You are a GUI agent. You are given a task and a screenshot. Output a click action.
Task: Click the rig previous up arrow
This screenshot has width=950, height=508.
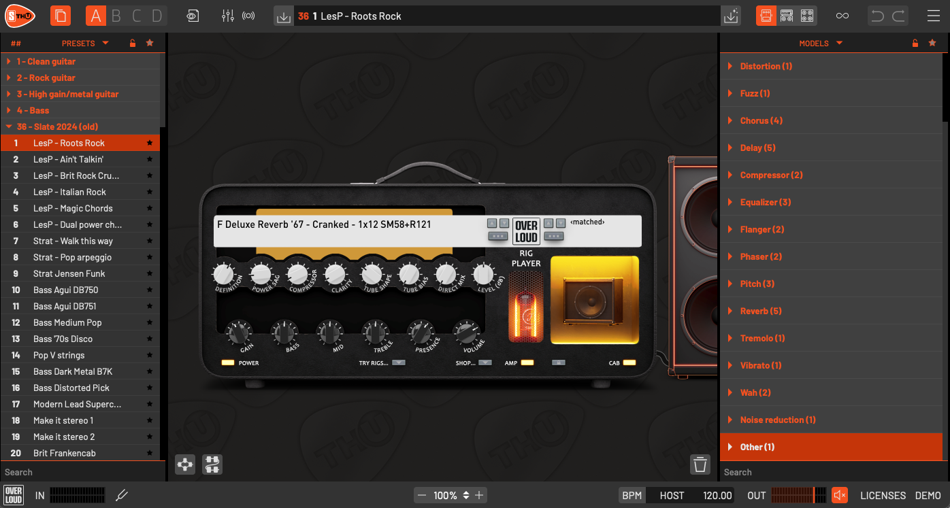492,223
